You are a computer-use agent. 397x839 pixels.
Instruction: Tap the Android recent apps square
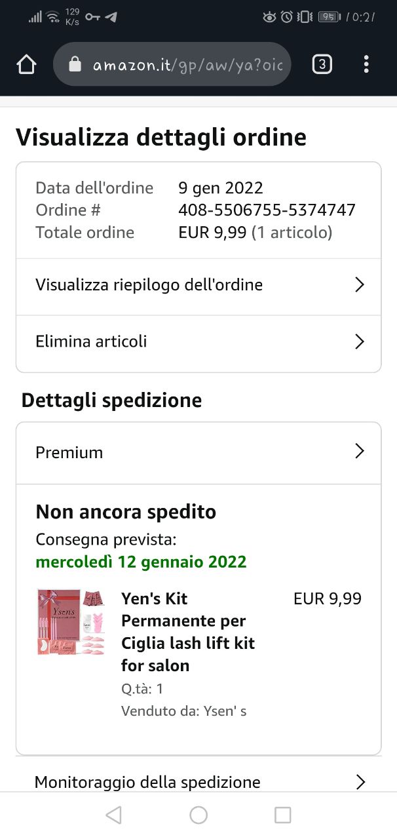[283, 815]
